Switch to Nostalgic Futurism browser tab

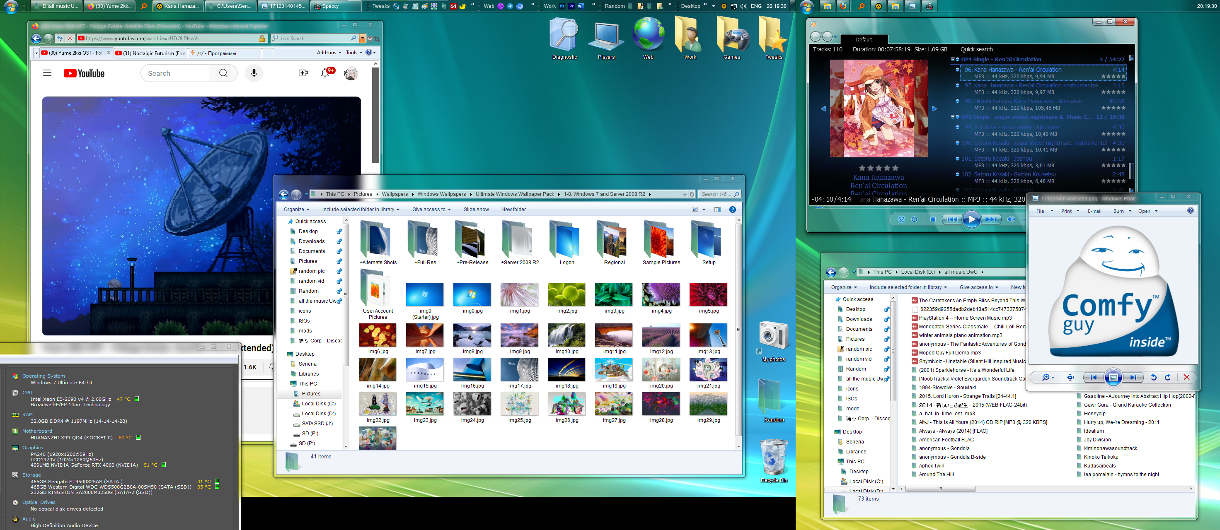coord(150,53)
